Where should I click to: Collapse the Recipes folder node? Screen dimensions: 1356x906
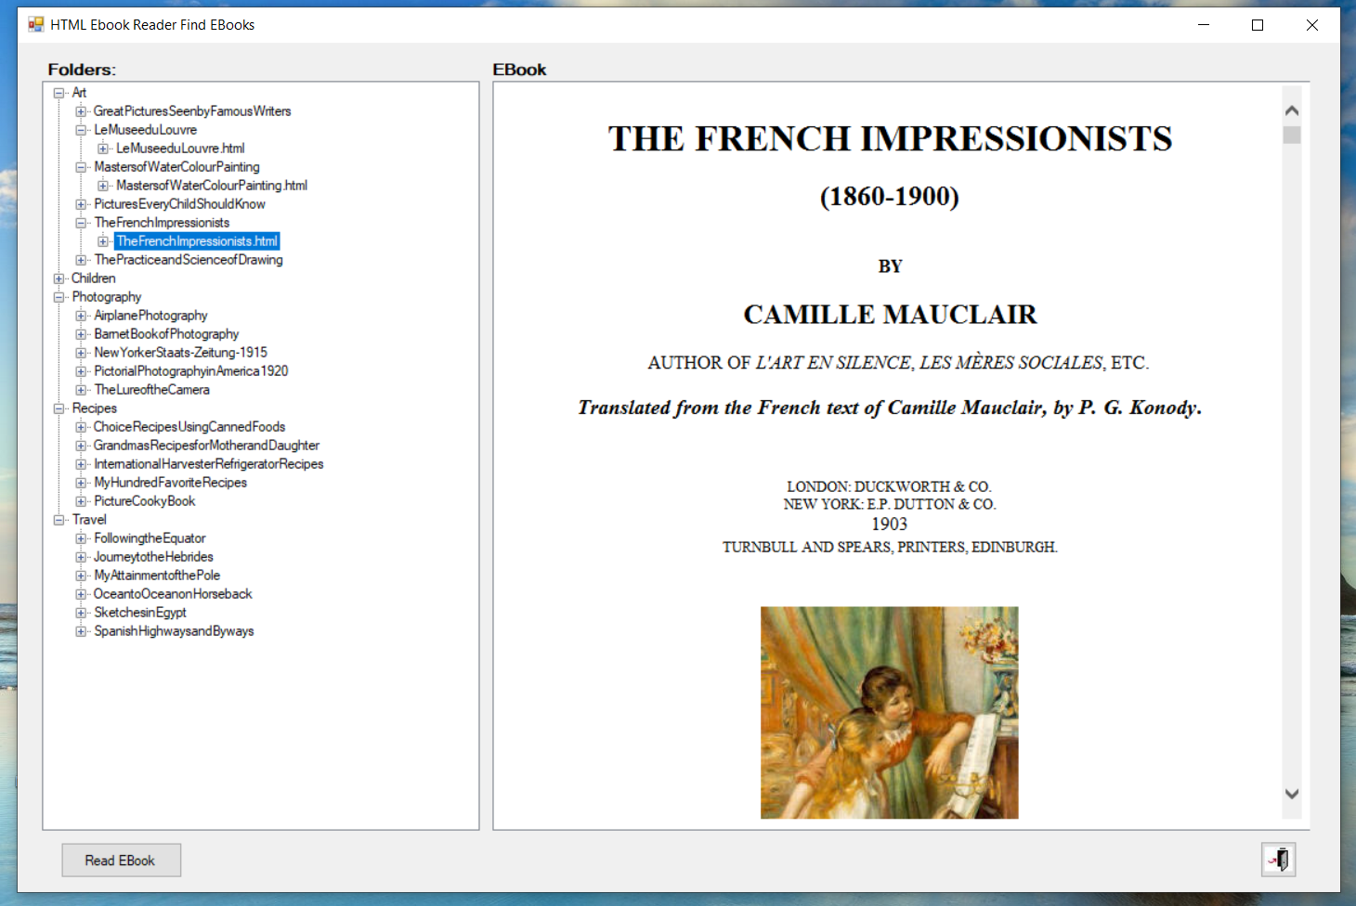coord(59,408)
